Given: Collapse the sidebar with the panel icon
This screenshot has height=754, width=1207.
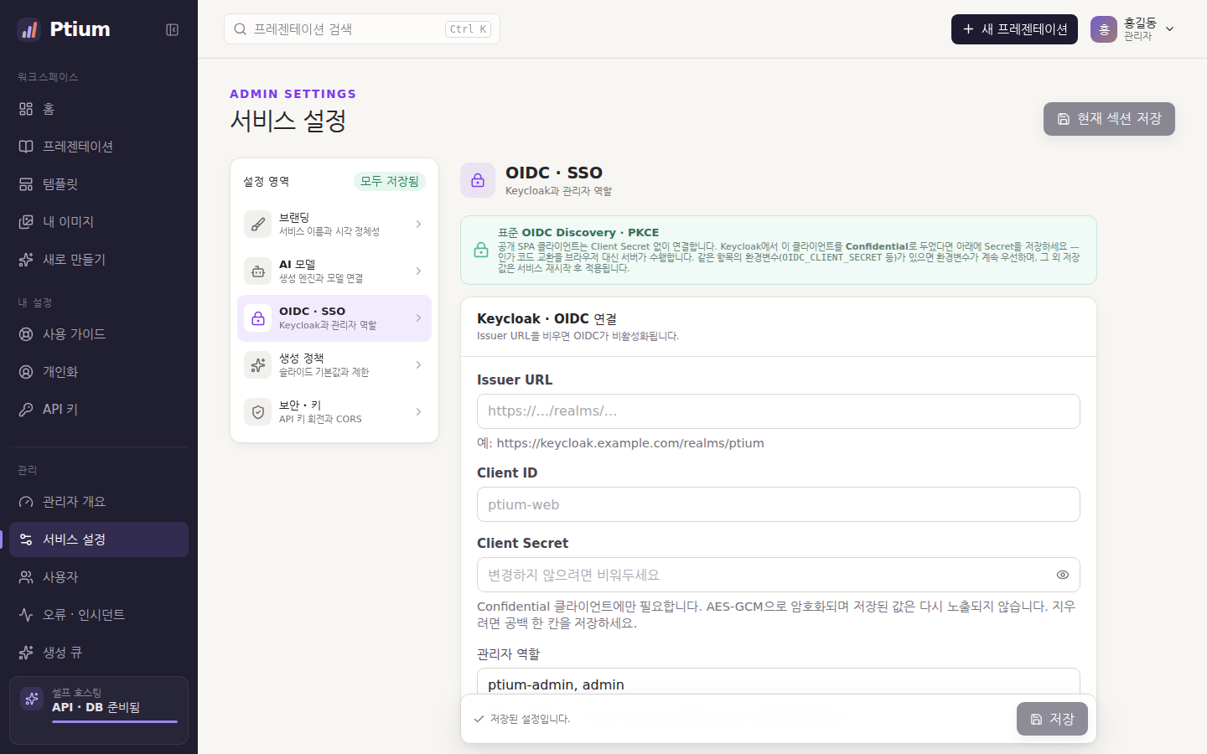Looking at the screenshot, I should click(x=172, y=29).
